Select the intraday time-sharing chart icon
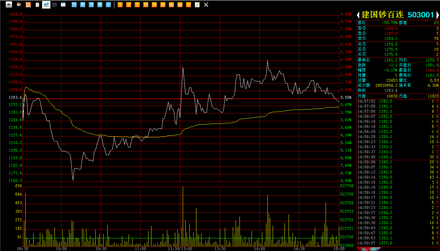Image resolution: width=440 pixels, height=251 pixels. (x=46, y=5)
